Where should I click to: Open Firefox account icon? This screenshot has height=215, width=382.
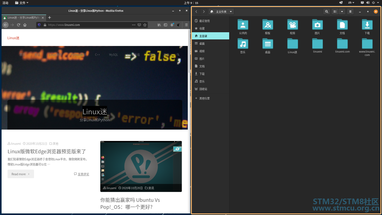coord(172,25)
